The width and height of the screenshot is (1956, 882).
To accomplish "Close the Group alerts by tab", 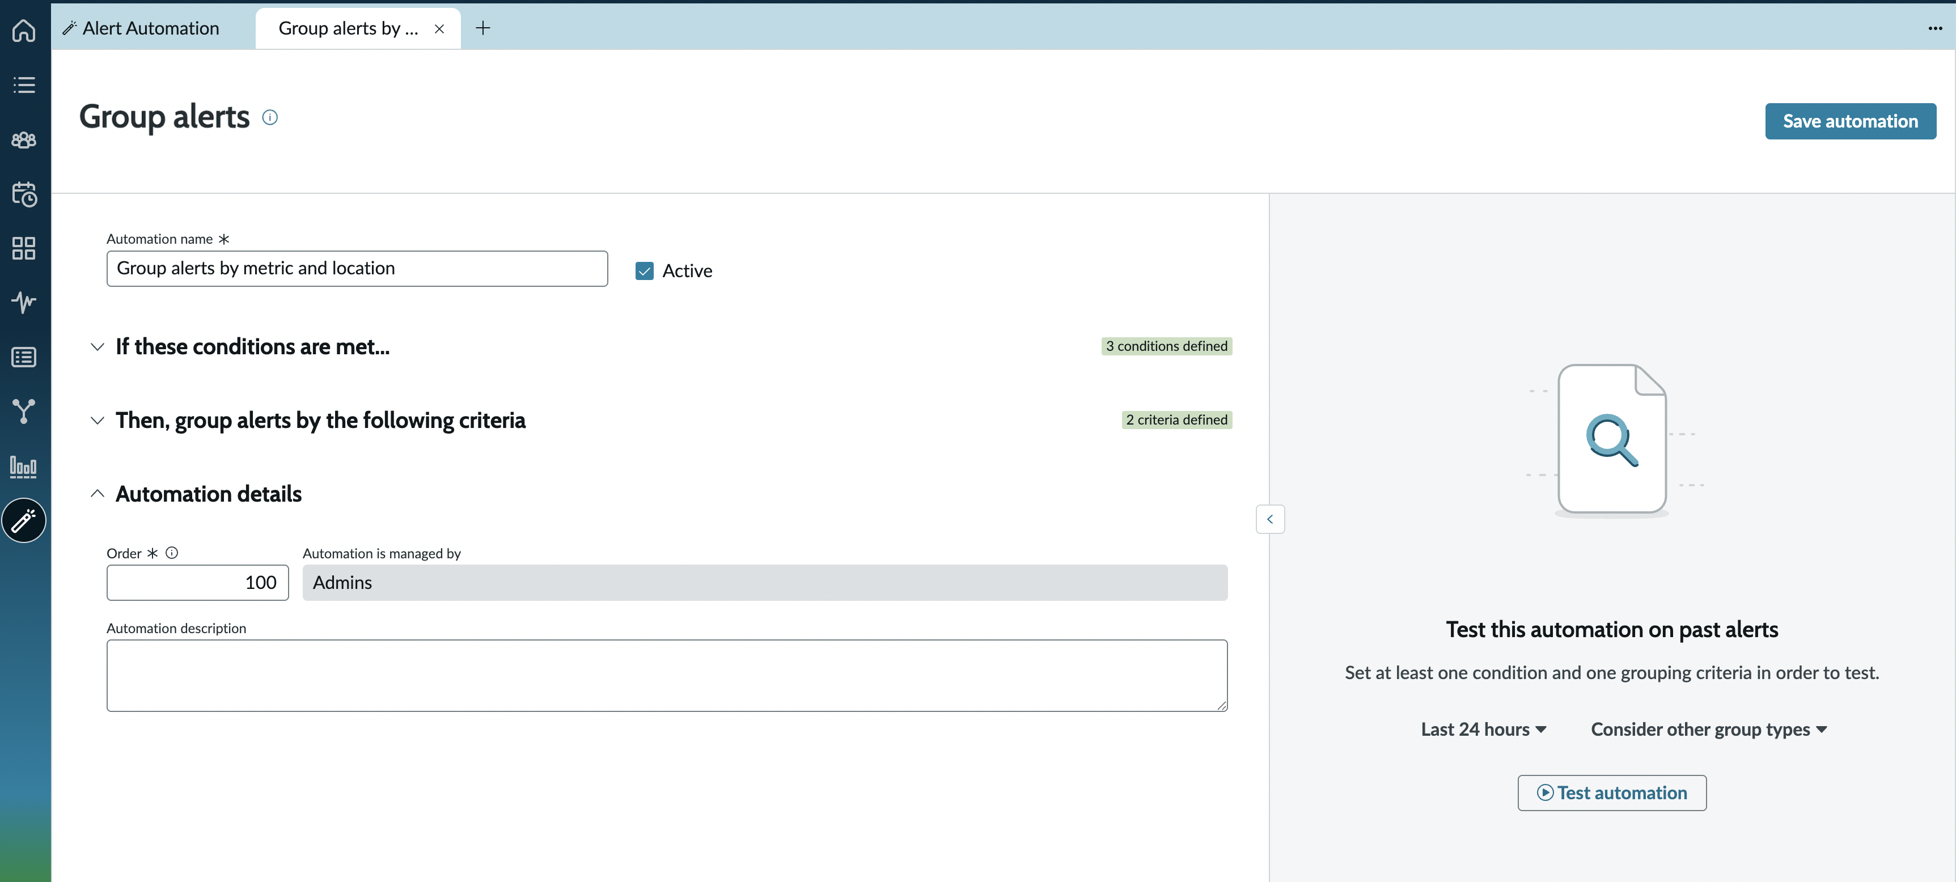I will tap(439, 29).
